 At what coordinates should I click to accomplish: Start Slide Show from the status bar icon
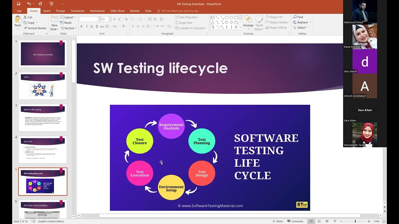(x=335, y=221)
